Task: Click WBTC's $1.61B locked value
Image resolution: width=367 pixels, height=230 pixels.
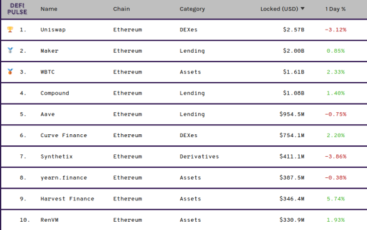Action: click(x=294, y=72)
